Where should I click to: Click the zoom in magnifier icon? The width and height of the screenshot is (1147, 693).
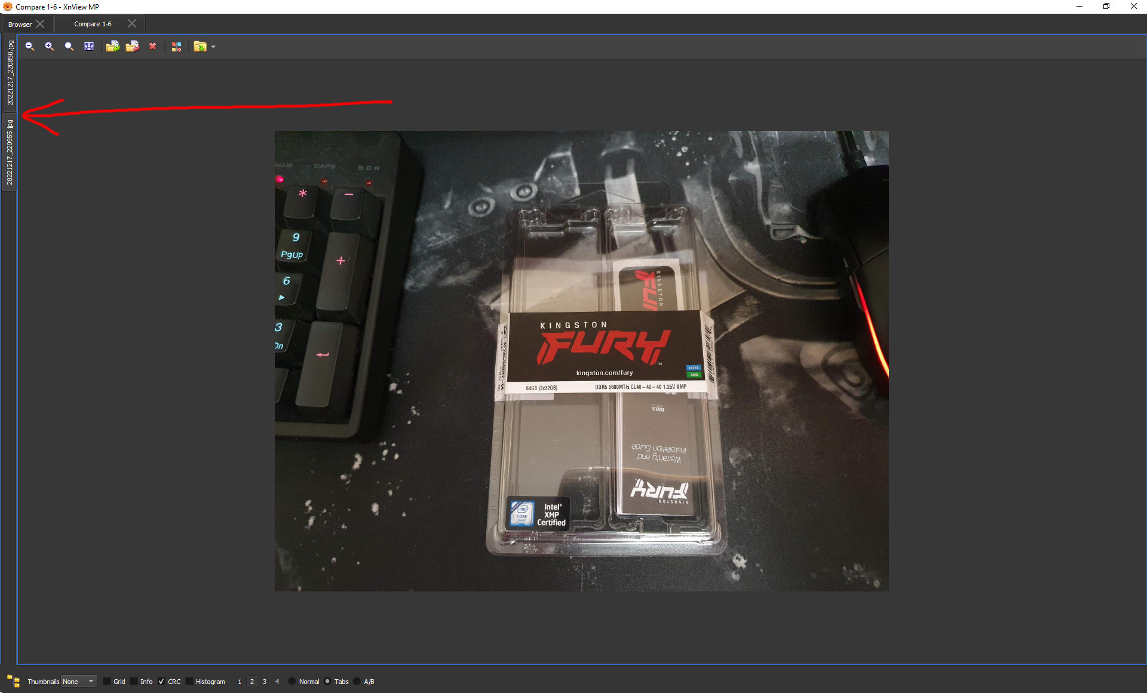(50, 47)
